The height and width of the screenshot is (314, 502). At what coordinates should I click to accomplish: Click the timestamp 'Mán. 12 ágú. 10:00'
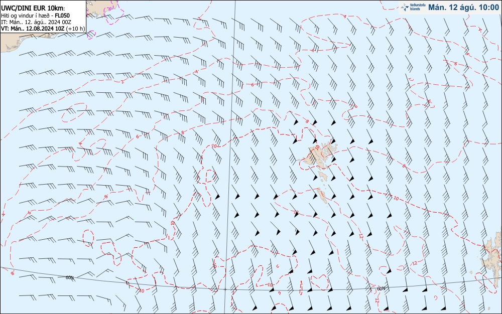463,8
